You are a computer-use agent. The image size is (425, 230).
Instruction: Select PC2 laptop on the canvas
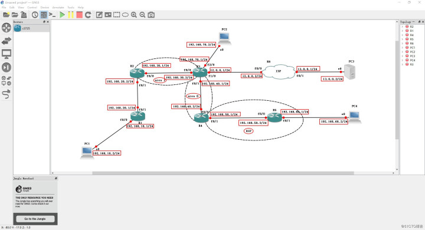click(224, 38)
